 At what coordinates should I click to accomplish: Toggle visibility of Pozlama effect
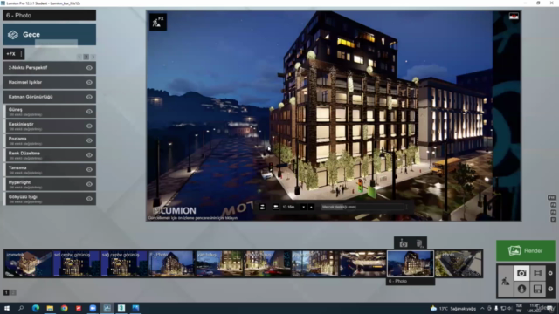[89, 140]
